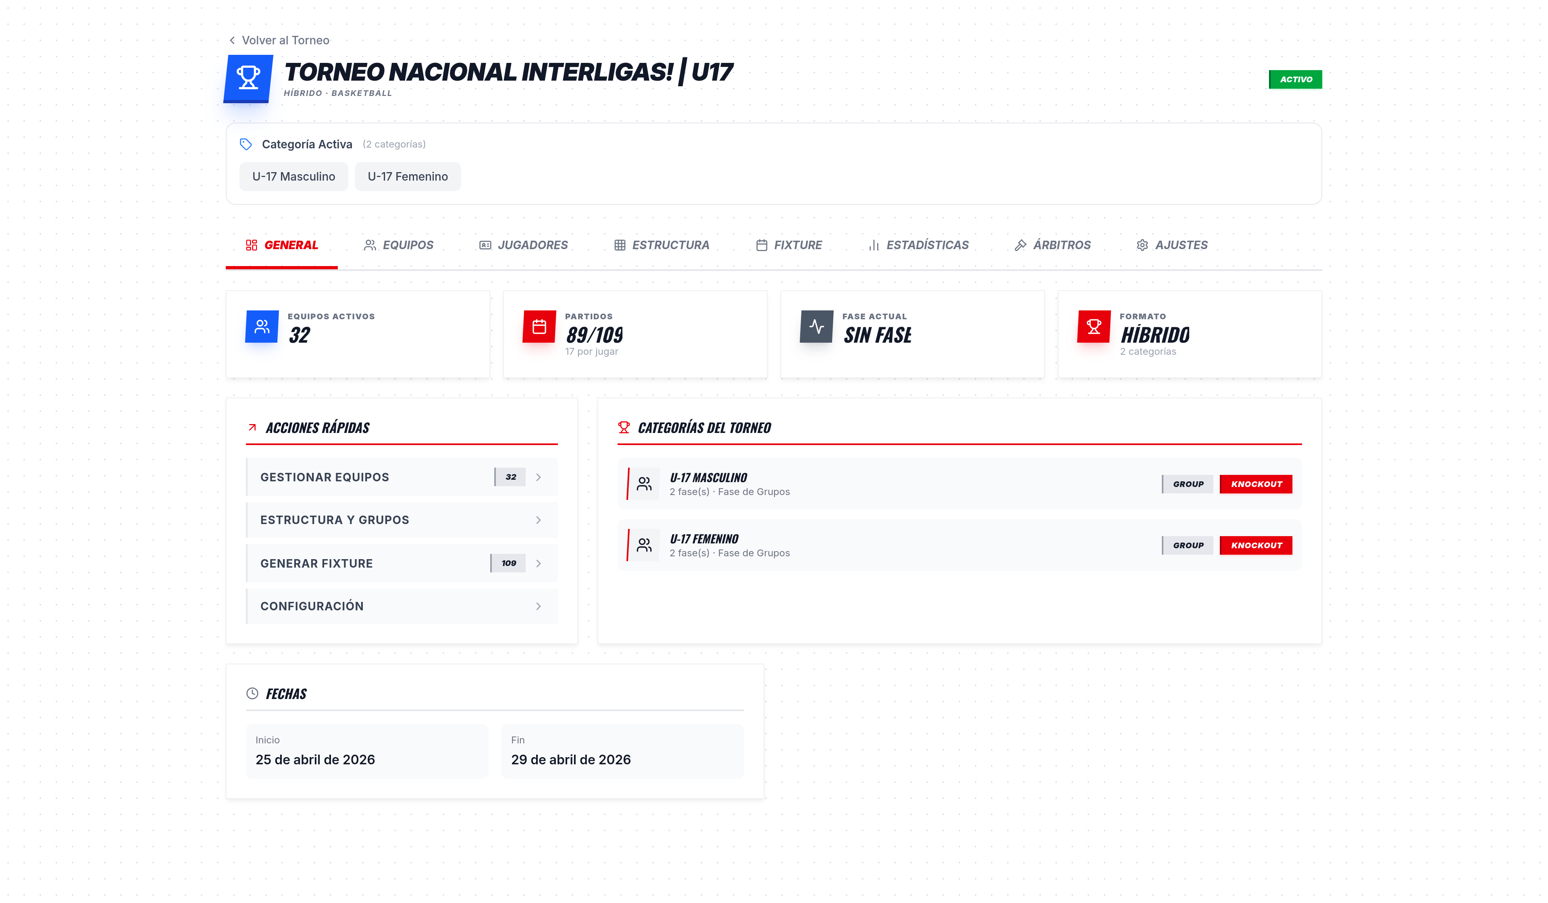Click the Knockout badge in U-17 Masculino row
This screenshot has width=1548, height=903.
(x=1256, y=484)
